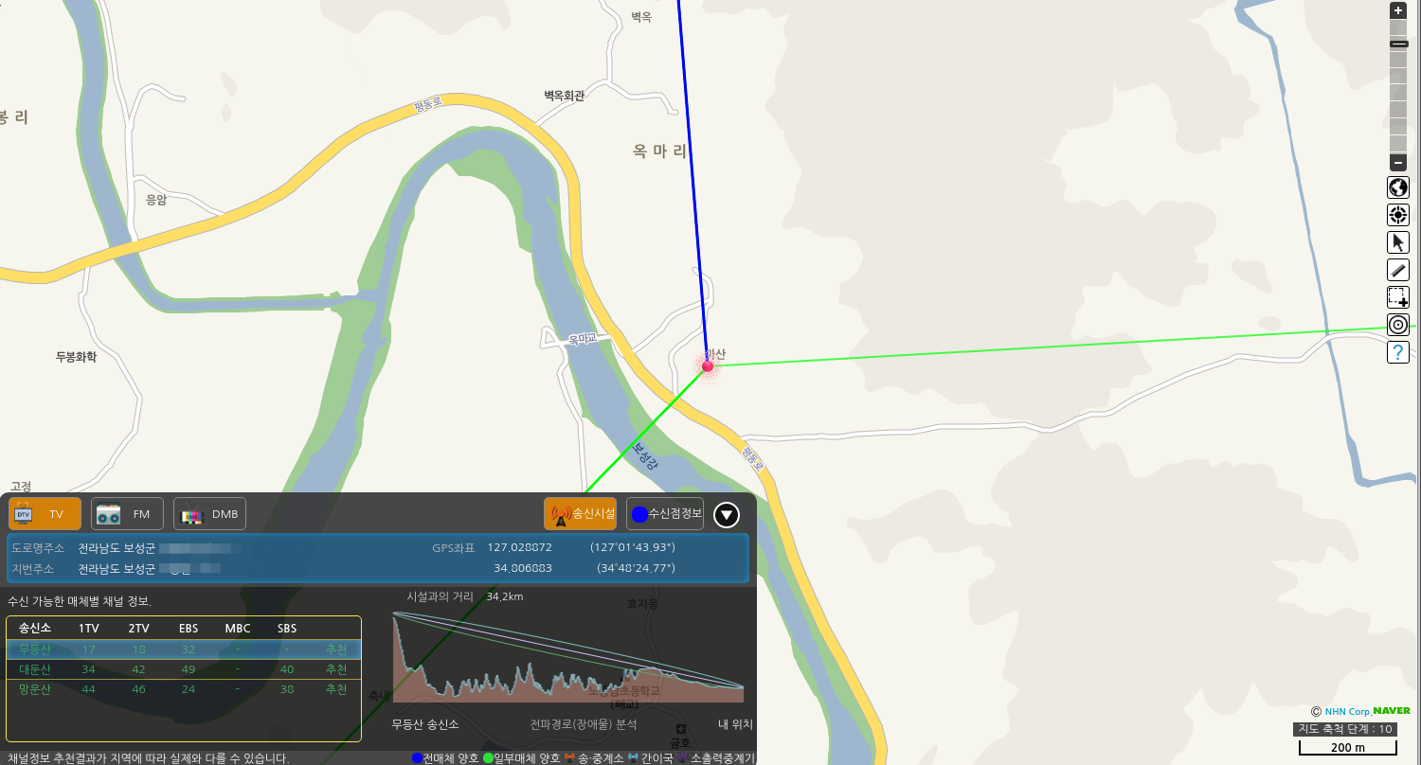
Task: Select the arrow pointer tool
Action: point(1398,242)
